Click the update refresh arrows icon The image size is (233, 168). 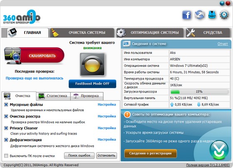pyautogui.click(x=199, y=15)
